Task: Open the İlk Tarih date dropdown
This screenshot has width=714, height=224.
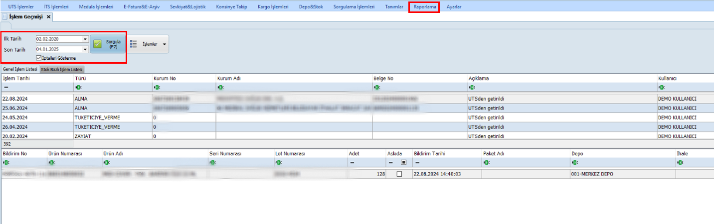Action: point(85,39)
